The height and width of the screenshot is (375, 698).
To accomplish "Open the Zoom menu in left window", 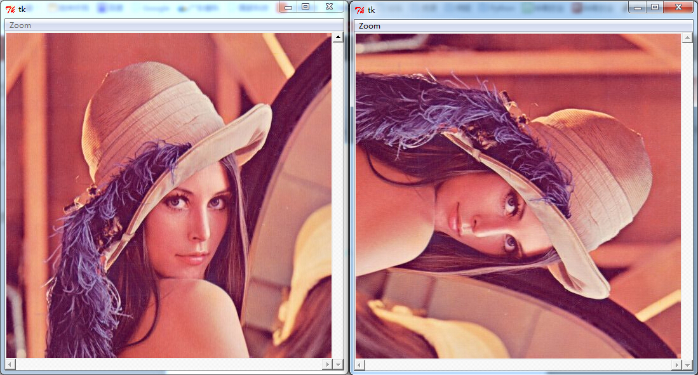I will [x=20, y=25].
